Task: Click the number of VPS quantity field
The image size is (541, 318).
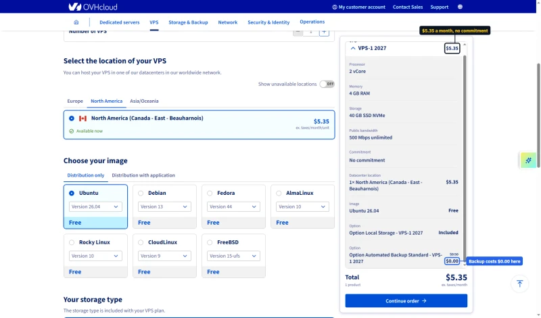Action: pyautogui.click(x=310, y=32)
